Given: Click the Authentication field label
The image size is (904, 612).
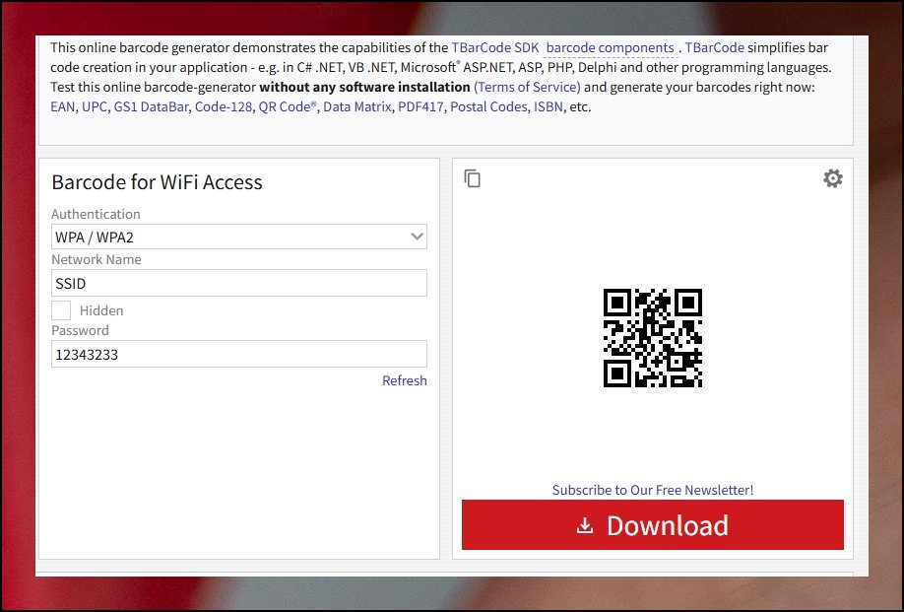Looking at the screenshot, I should (x=96, y=214).
